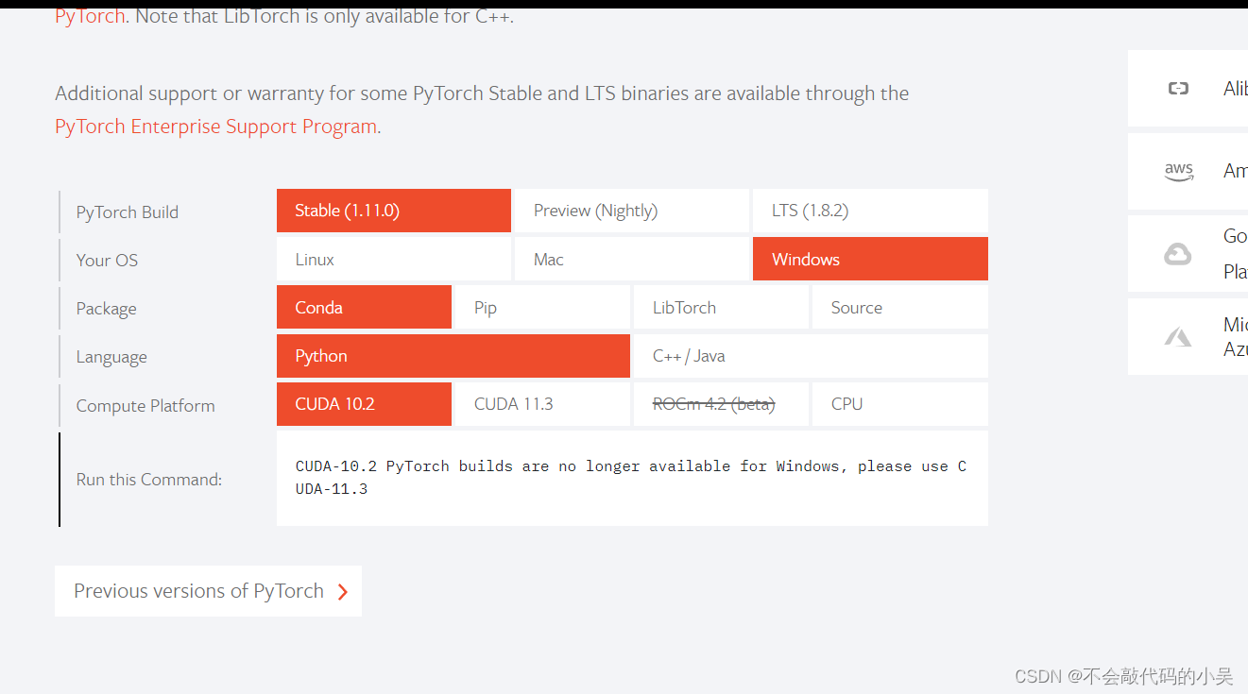
Task: Select Preview (Nightly) build
Action: pyautogui.click(x=632, y=211)
